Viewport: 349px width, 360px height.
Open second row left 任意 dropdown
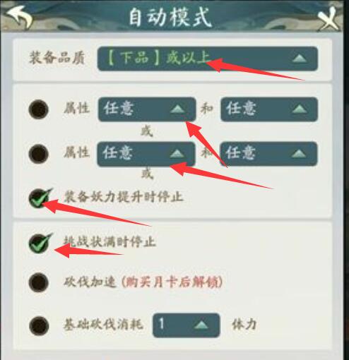pyautogui.click(x=146, y=154)
